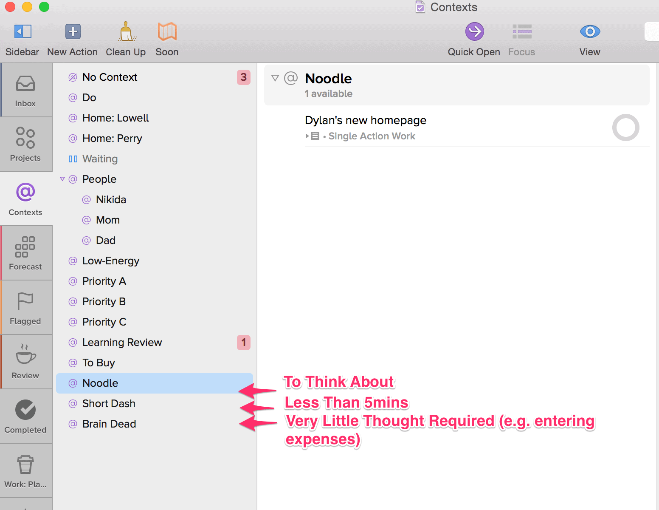Open the Soon map perspective icon
This screenshot has height=510, width=659.
167,31
